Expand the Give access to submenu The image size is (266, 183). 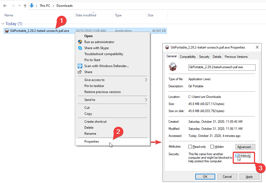point(112,80)
